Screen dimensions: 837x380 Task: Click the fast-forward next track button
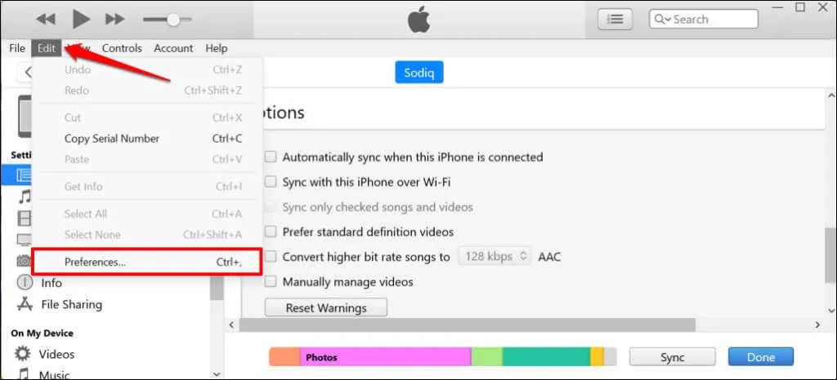[x=115, y=19]
